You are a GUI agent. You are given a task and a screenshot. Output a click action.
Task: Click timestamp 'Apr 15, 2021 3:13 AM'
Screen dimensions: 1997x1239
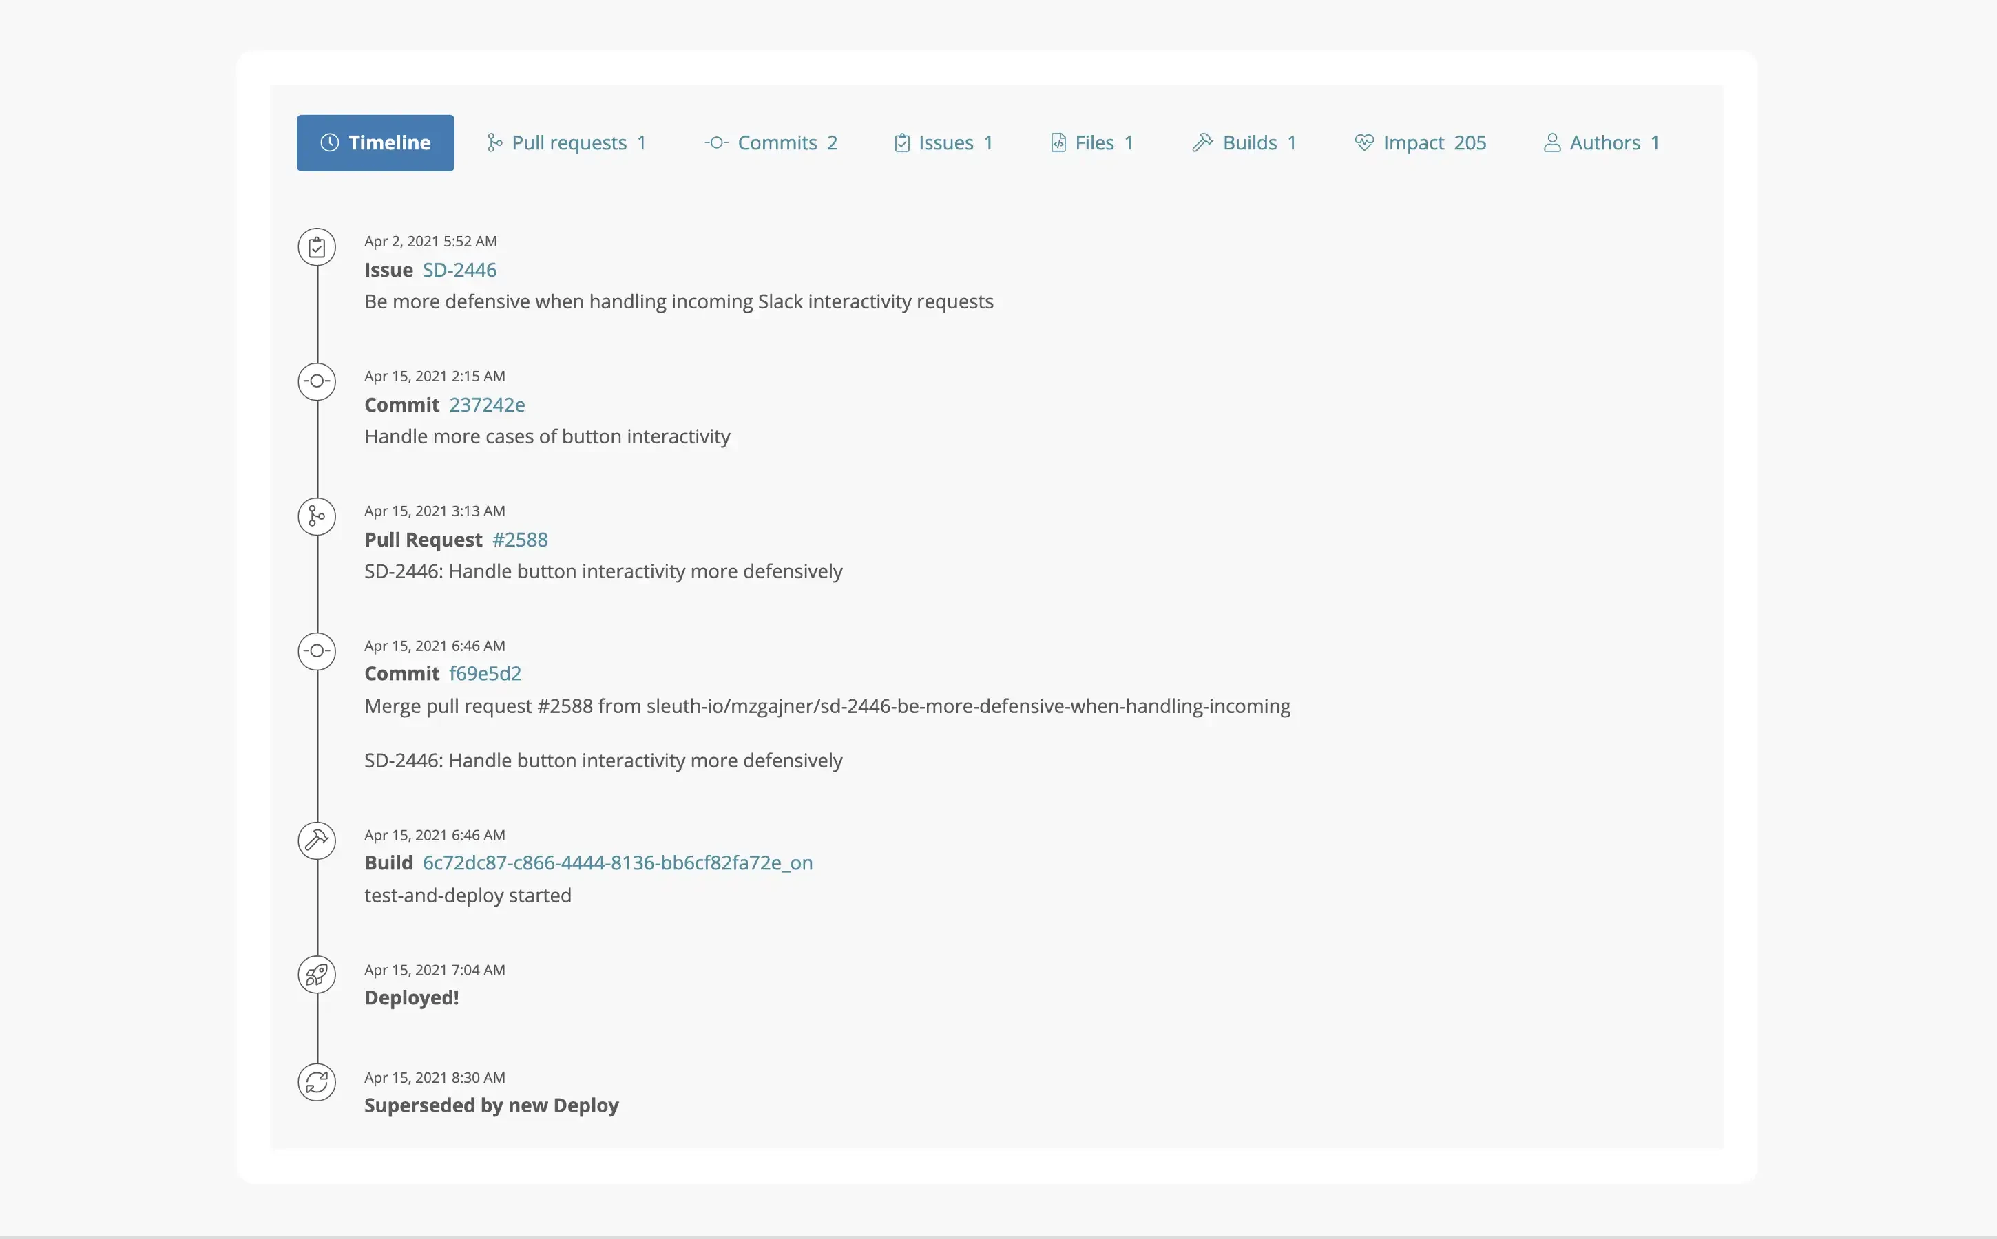pos(435,511)
